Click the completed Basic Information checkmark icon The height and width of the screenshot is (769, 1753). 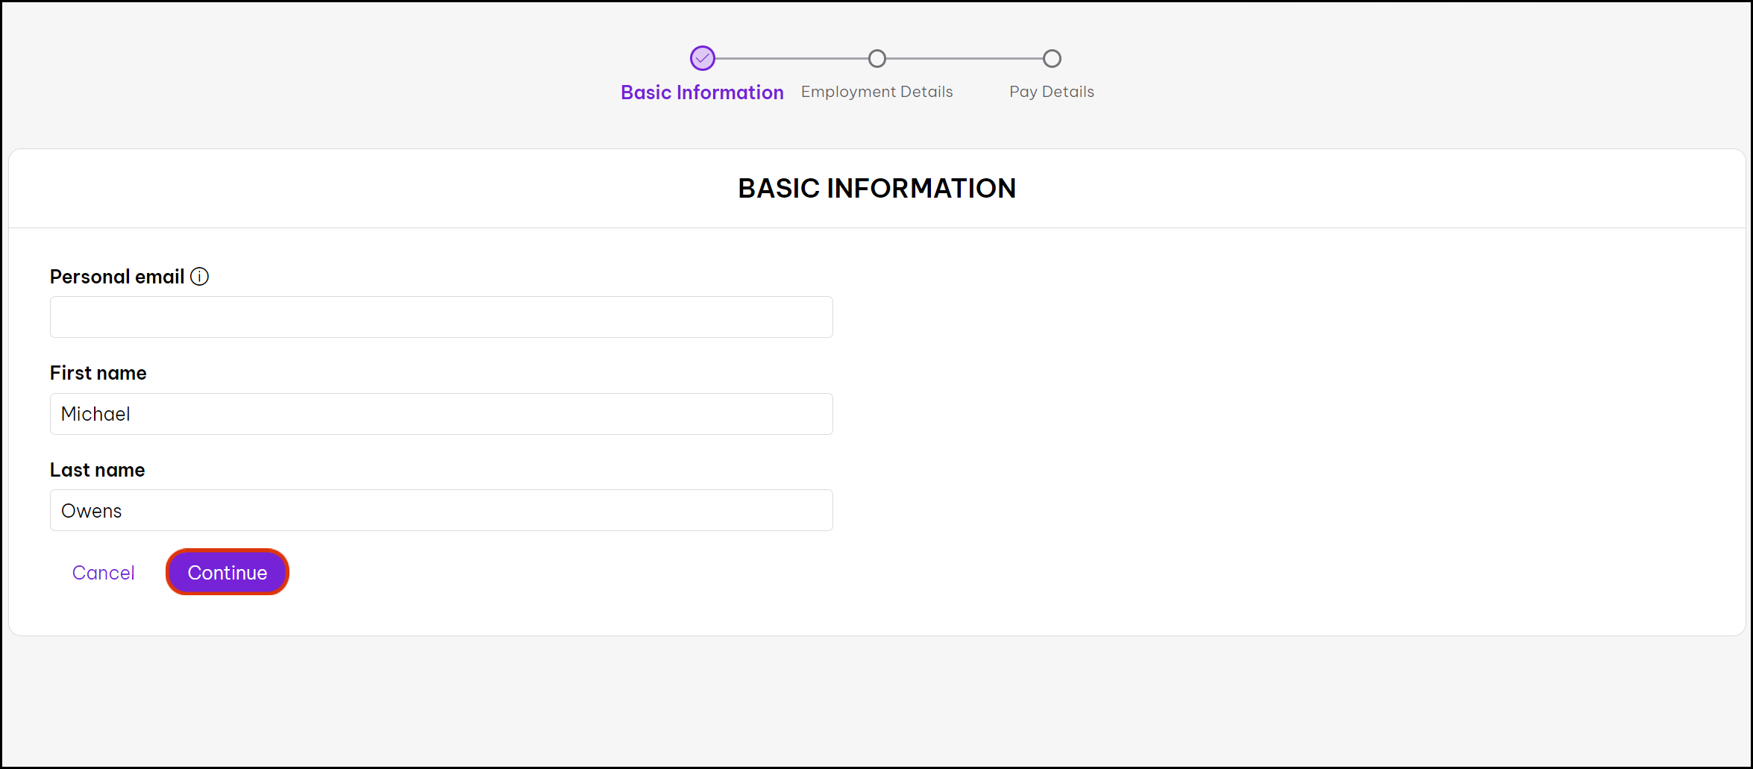click(x=702, y=58)
